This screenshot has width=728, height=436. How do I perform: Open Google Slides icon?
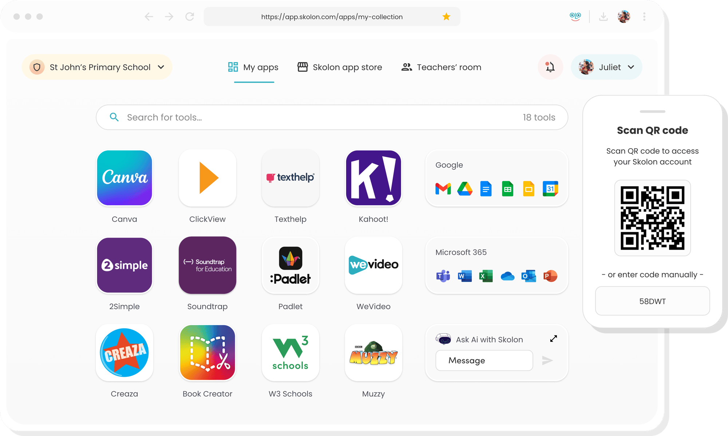tap(529, 189)
